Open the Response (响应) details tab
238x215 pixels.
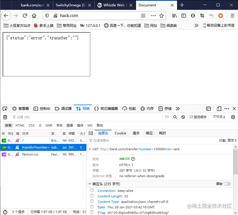tap(149, 133)
